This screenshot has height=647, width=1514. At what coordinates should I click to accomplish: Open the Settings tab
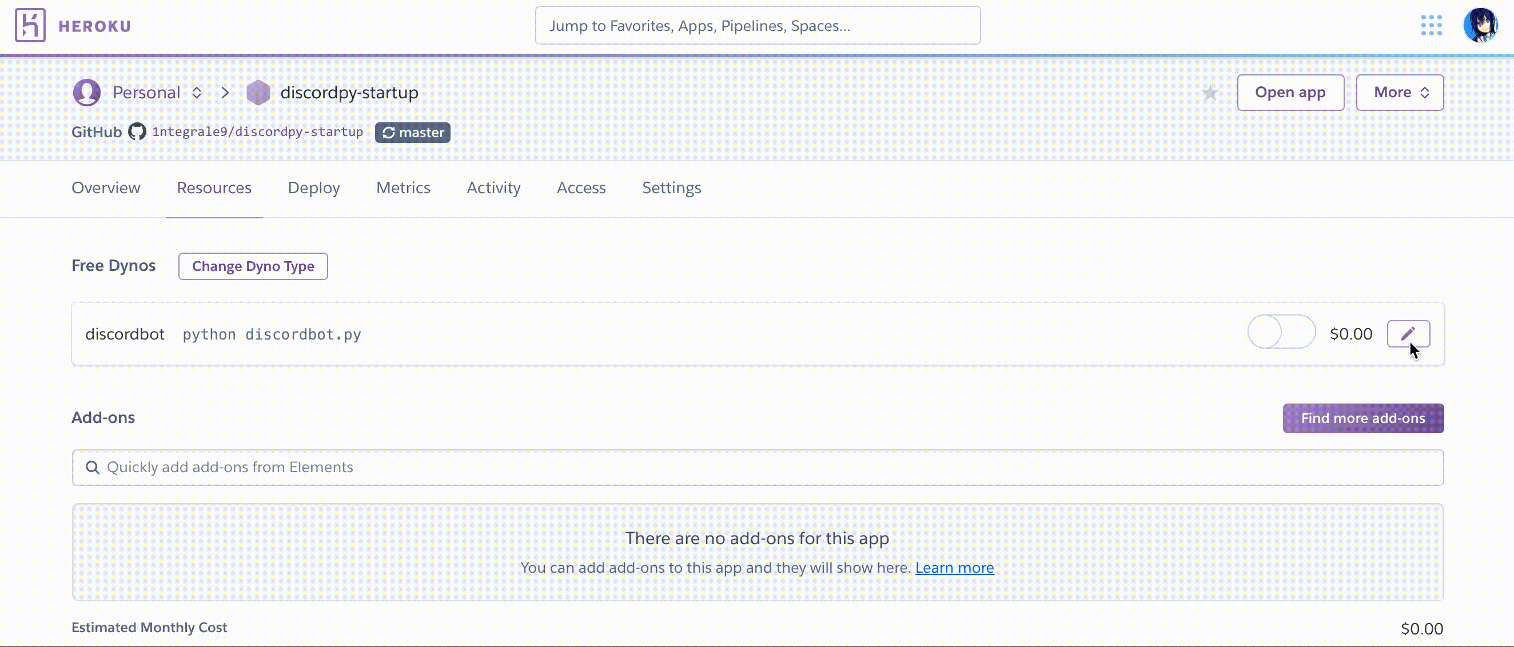pyautogui.click(x=671, y=188)
